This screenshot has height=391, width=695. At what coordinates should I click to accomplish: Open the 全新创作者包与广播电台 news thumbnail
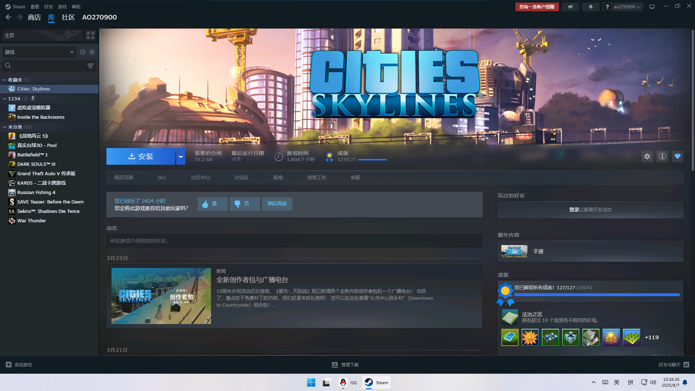pyautogui.click(x=161, y=296)
